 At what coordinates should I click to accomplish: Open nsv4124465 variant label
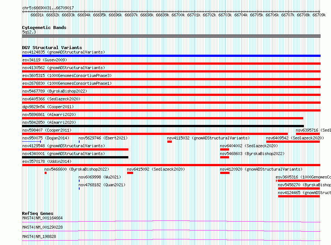click(304, 193)
